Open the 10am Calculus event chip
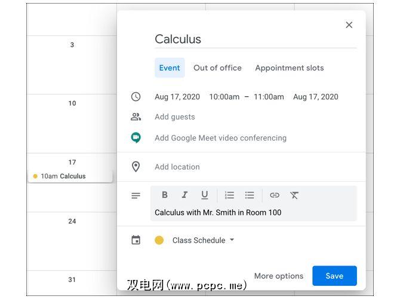The width and height of the screenshot is (400, 299). [x=70, y=176]
